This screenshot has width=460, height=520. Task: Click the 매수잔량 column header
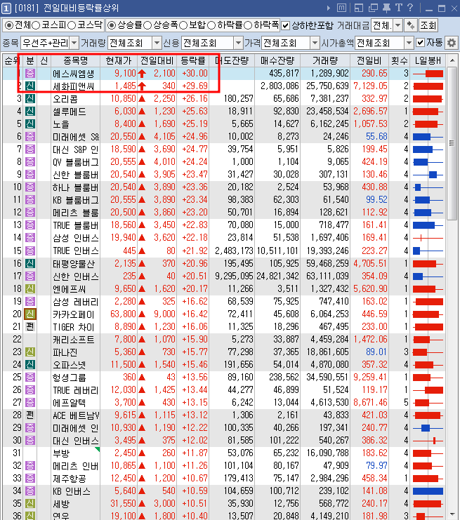point(277,60)
